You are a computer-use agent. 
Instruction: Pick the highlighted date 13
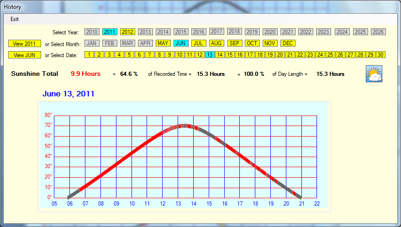pyautogui.click(x=210, y=55)
